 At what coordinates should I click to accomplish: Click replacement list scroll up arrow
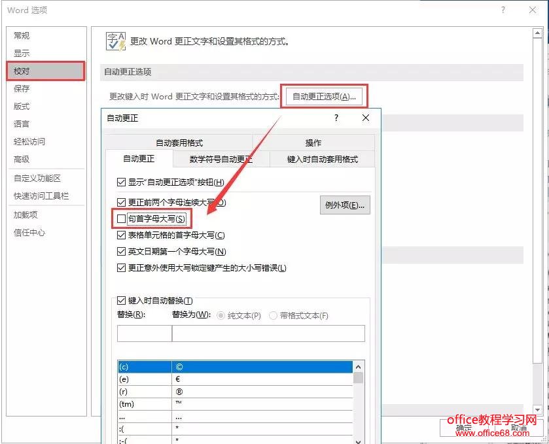point(358,367)
